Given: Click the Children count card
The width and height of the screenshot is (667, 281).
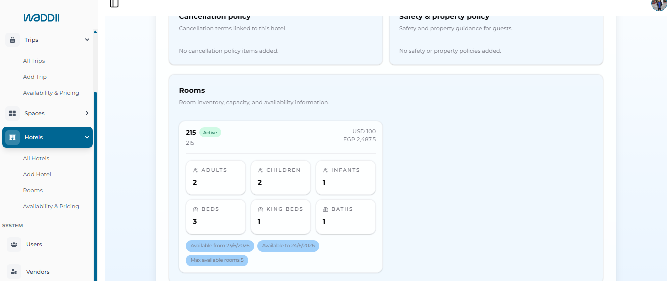Looking at the screenshot, I should [x=281, y=177].
